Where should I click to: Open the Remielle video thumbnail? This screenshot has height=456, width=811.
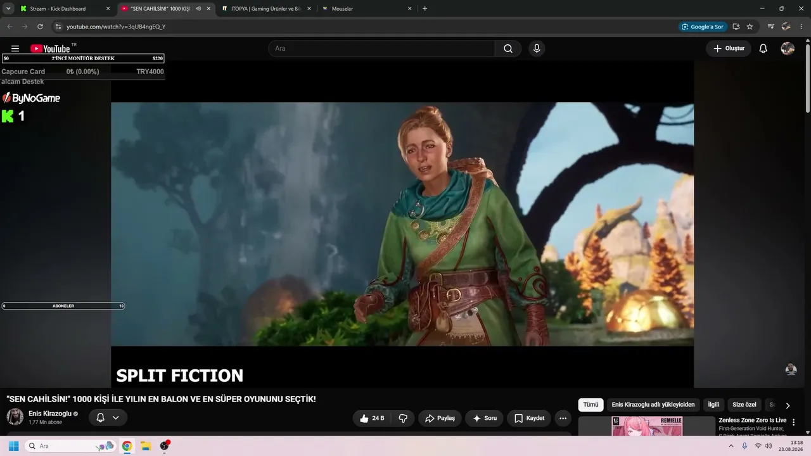point(647,426)
